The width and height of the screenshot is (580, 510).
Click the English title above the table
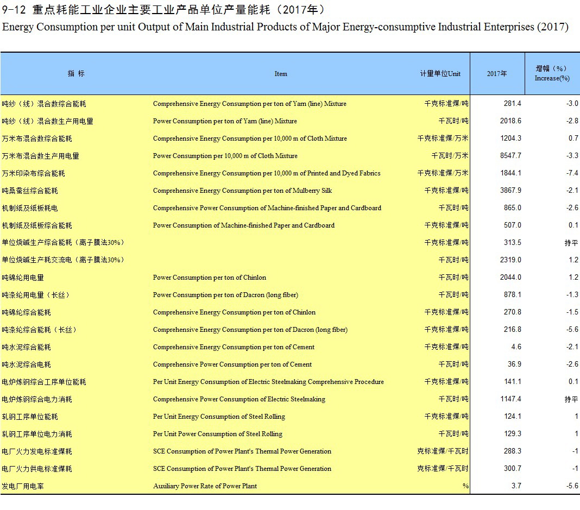285,27
